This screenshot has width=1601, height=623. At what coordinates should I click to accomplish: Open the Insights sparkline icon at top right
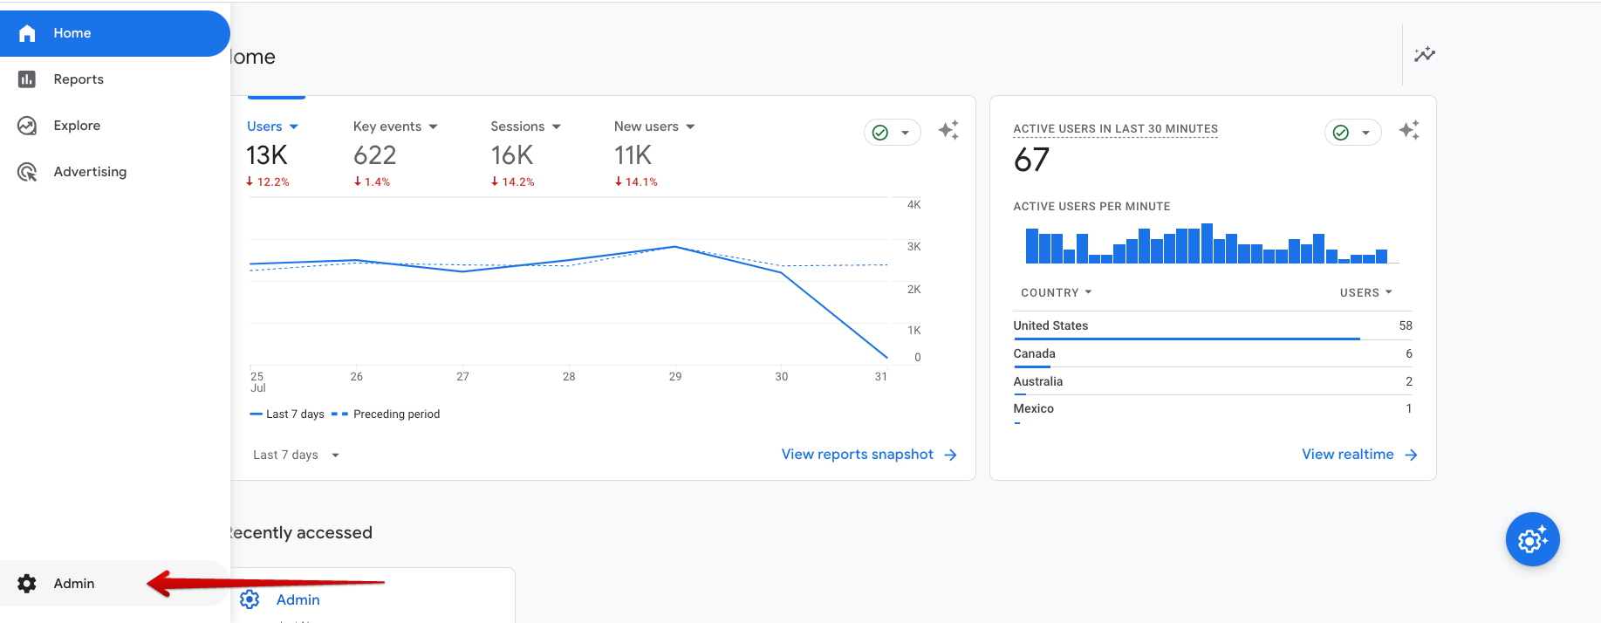[x=1424, y=55]
